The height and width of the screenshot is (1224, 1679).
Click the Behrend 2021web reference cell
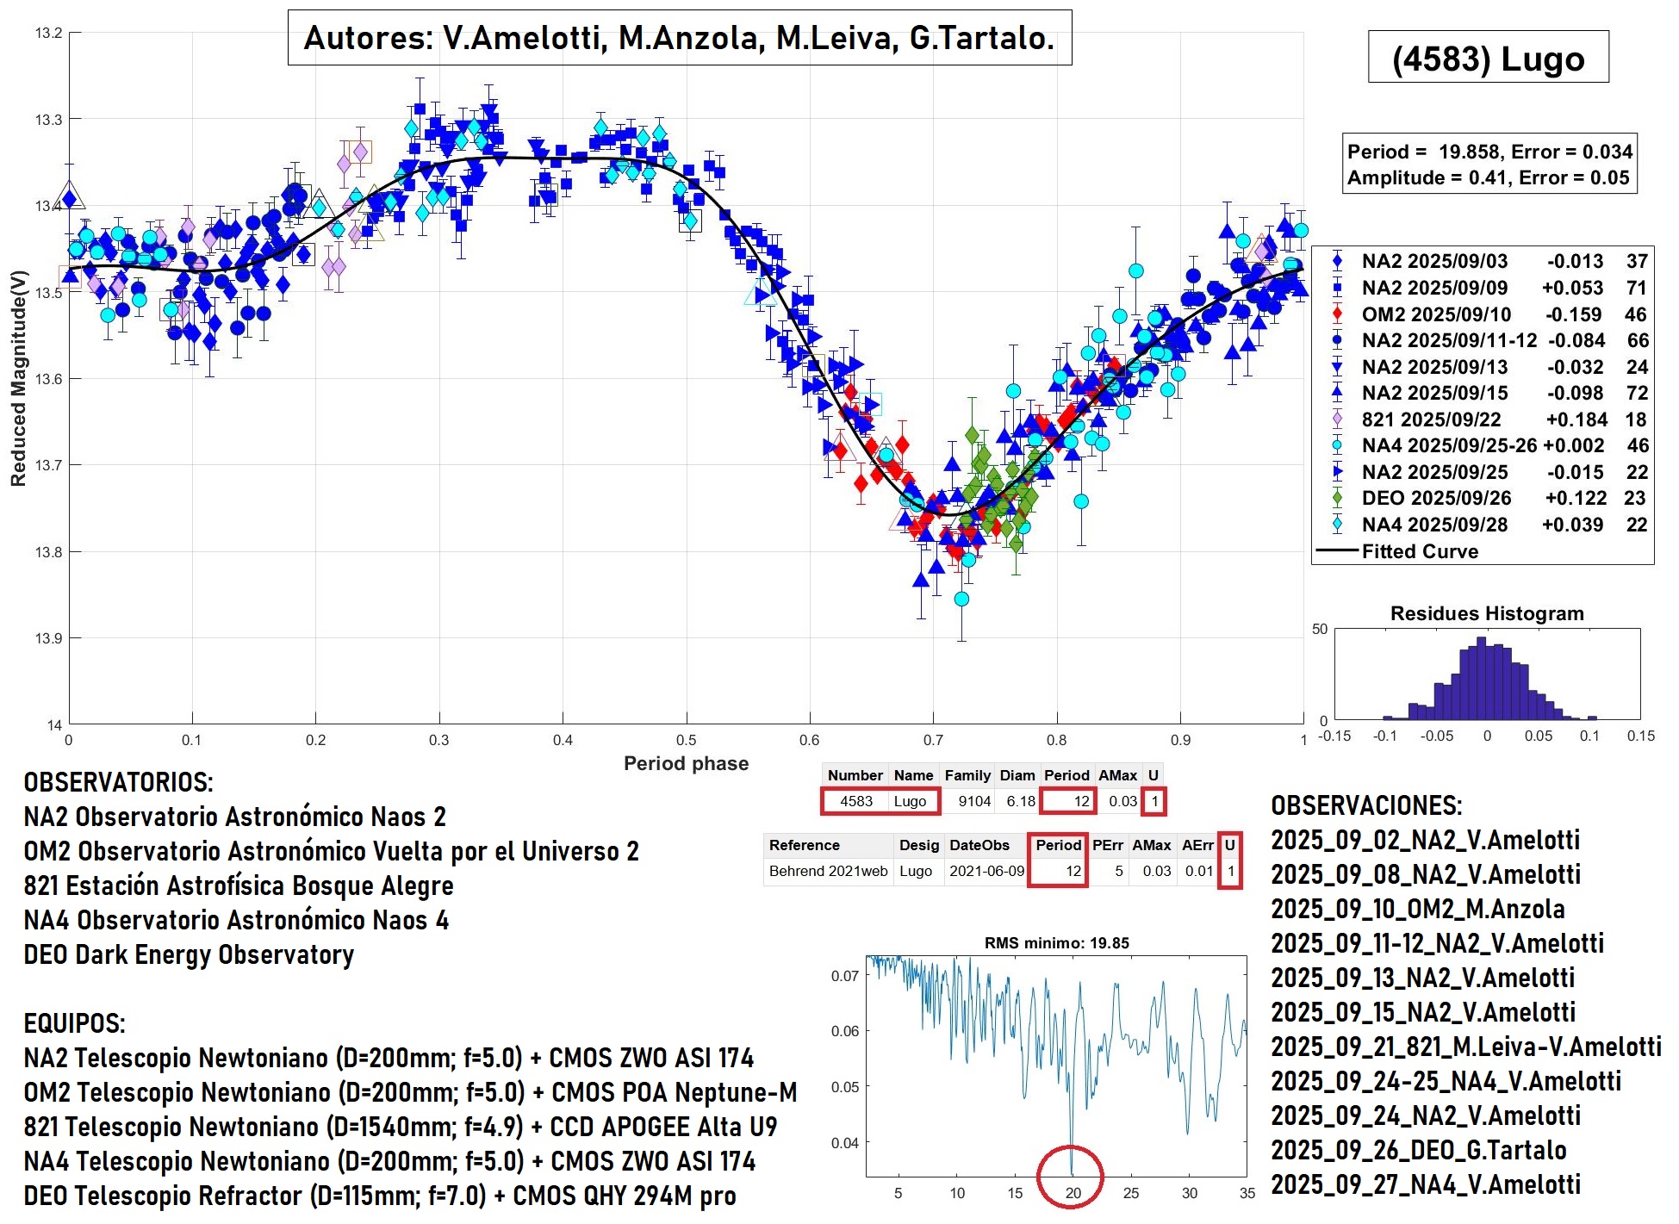tap(828, 871)
